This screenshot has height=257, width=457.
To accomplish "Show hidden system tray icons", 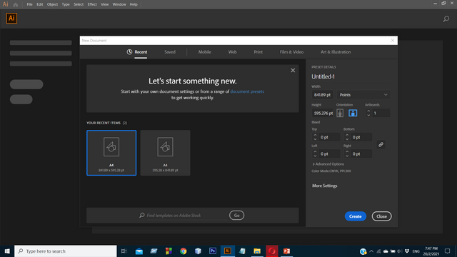I will click(x=371, y=251).
